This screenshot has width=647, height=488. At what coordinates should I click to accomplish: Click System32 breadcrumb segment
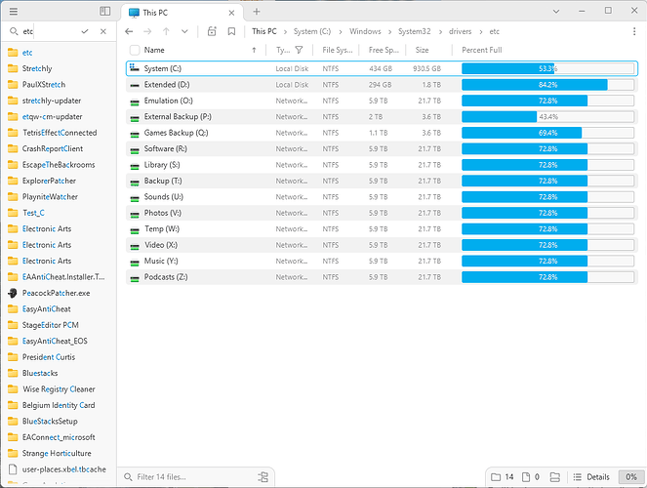point(415,31)
